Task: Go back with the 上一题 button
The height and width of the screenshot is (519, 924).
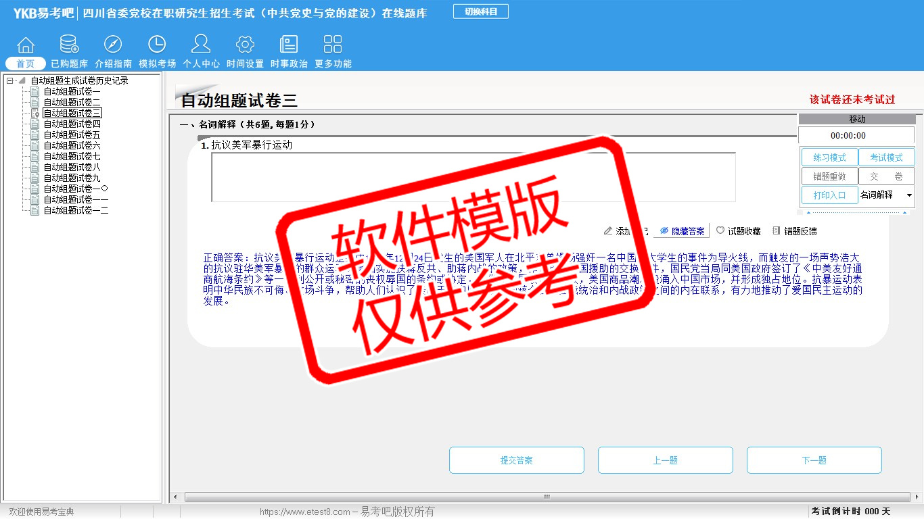Action: (666, 460)
